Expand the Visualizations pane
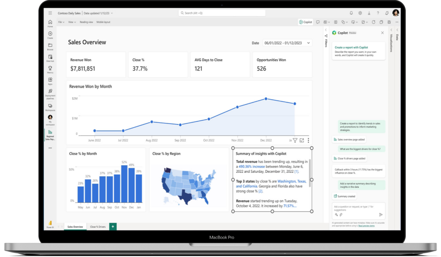This screenshot has width=441, height=257. point(391,30)
